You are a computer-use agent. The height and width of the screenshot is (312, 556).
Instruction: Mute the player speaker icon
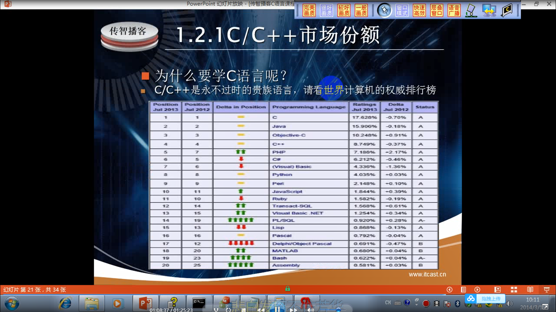point(310,310)
